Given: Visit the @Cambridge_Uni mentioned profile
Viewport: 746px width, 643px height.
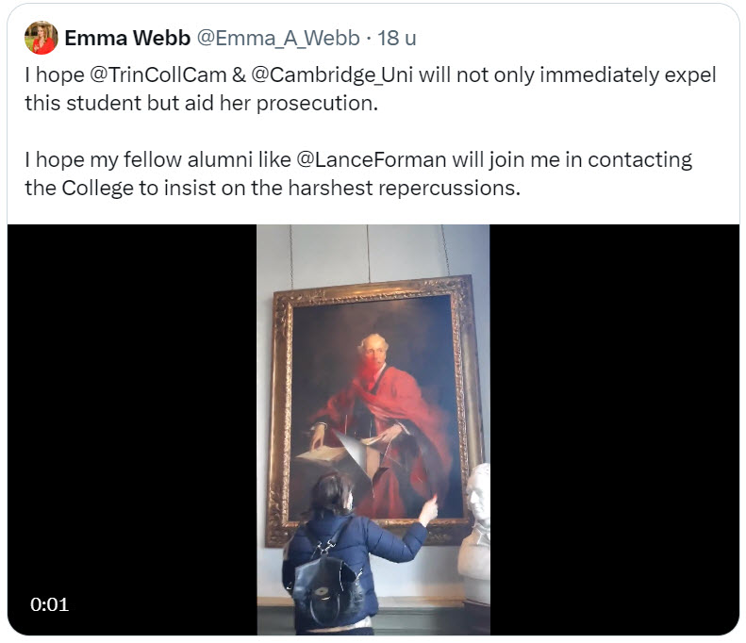Looking at the screenshot, I should click(334, 75).
